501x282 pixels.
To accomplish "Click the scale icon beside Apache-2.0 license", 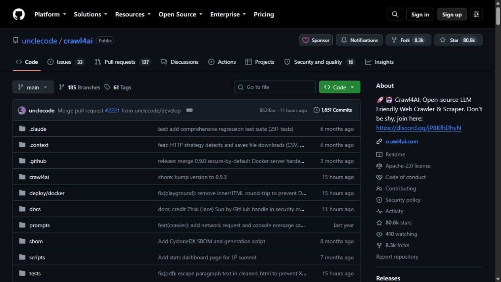I will click(x=379, y=166).
